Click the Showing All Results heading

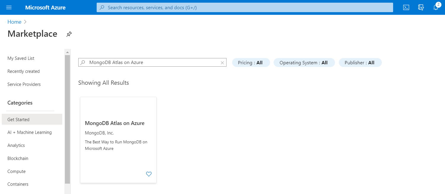click(103, 83)
